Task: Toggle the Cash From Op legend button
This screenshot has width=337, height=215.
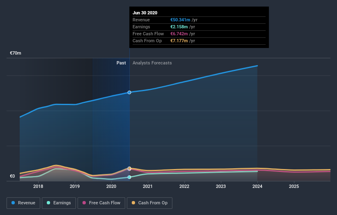Action: pyautogui.click(x=149, y=203)
